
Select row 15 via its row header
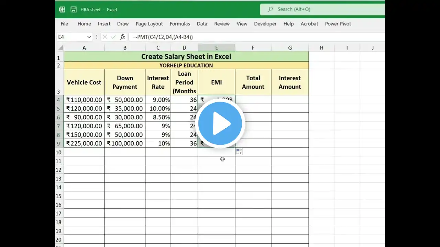click(59, 196)
